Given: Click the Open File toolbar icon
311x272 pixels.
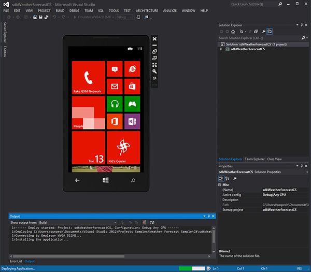Looking at the screenshot, I should coord(35,17).
